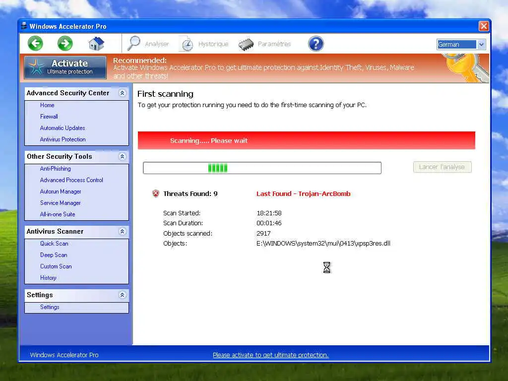Start a Deep Scan
The height and width of the screenshot is (381, 508).
(54, 255)
